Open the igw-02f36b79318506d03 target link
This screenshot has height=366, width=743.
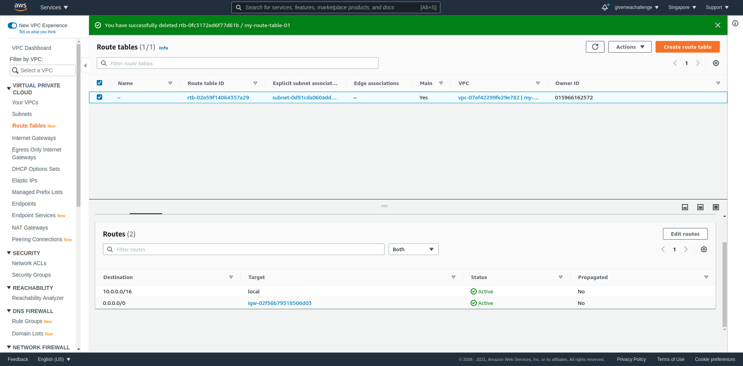click(280, 303)
